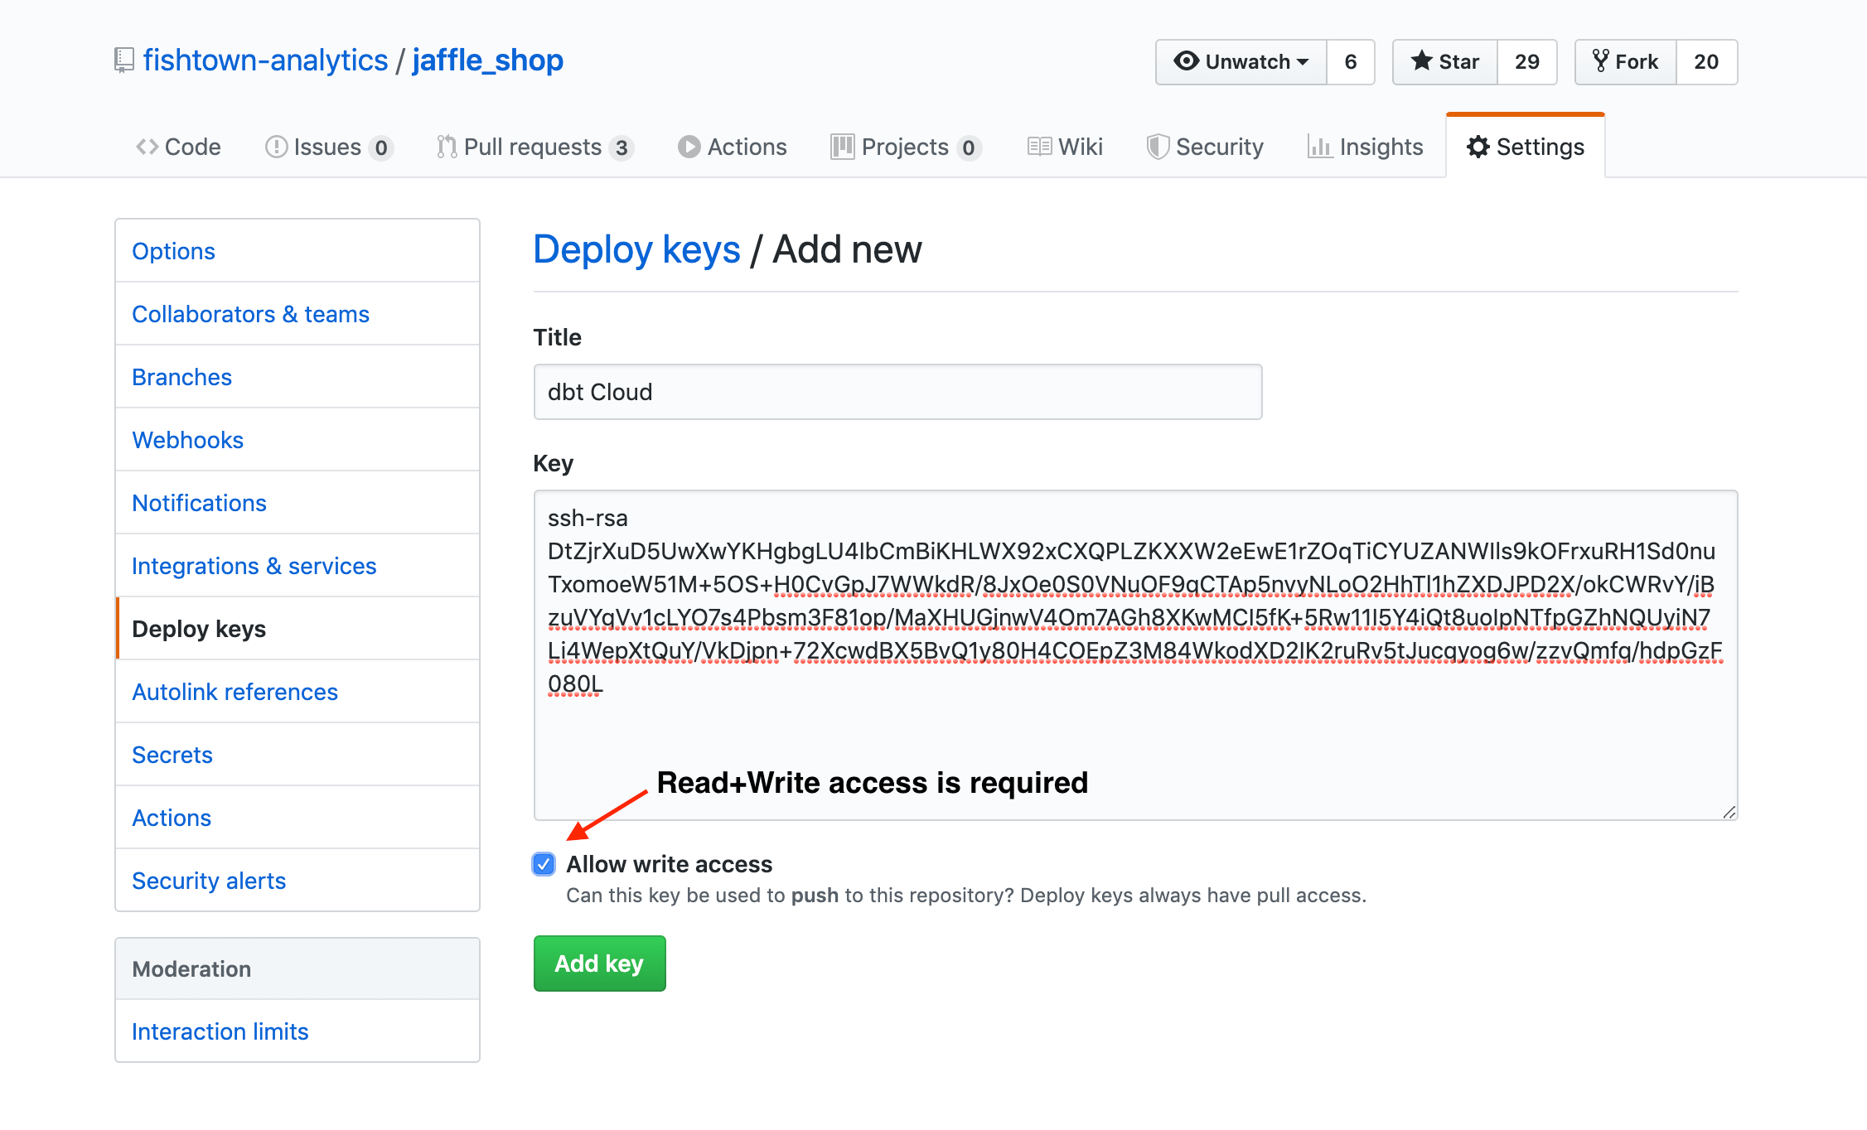Disable push permission via the checkbox
Image resolution: width=1867 pixels, height=1130 pixels.
pos(544,864)
